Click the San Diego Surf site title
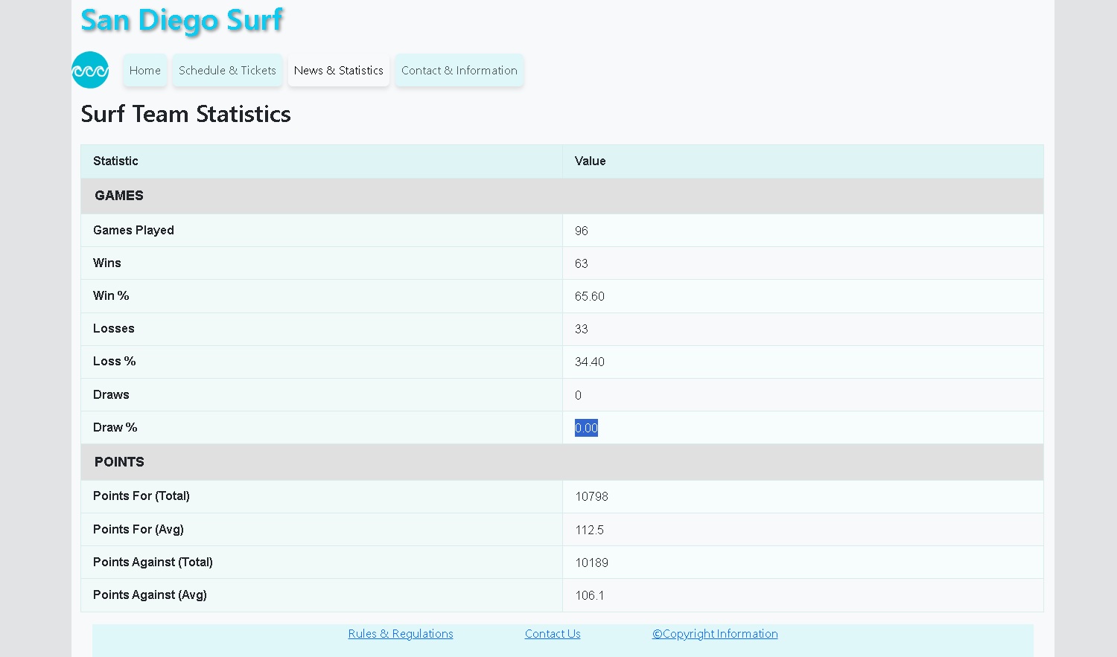Image resolution: width=1117 pixels, height=657 pixels. (182, 20)
